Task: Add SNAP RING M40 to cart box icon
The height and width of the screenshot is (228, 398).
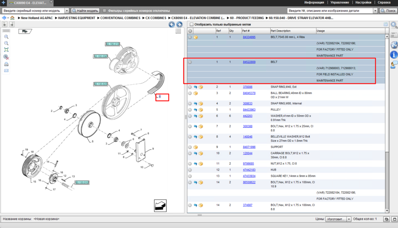Action: pyautogui.click(x=201, y=87)
